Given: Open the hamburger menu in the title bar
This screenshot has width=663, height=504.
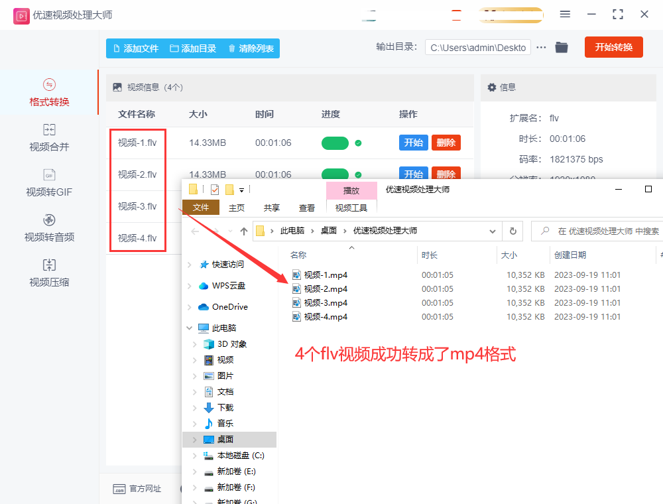Looking at the screenshot, I should (565, 15).
